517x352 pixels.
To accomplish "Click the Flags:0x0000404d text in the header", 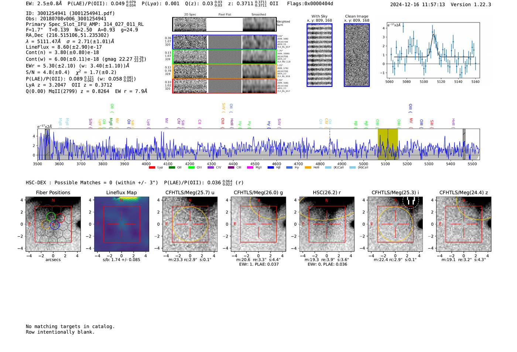I will click(x=310, y=4).
